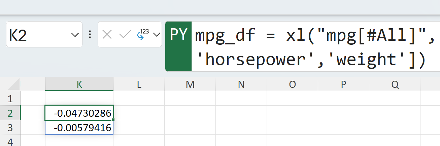
Task: Click the Name Box showing K2
Action: click(x=37, y=35)
